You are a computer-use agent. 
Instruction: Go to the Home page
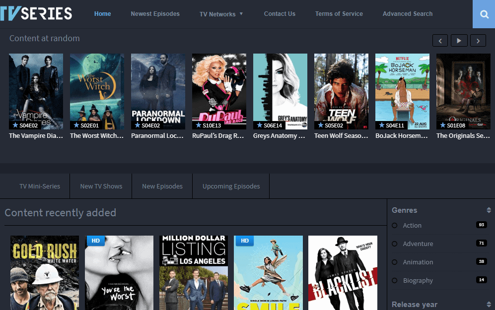click(x=103, y=14)
